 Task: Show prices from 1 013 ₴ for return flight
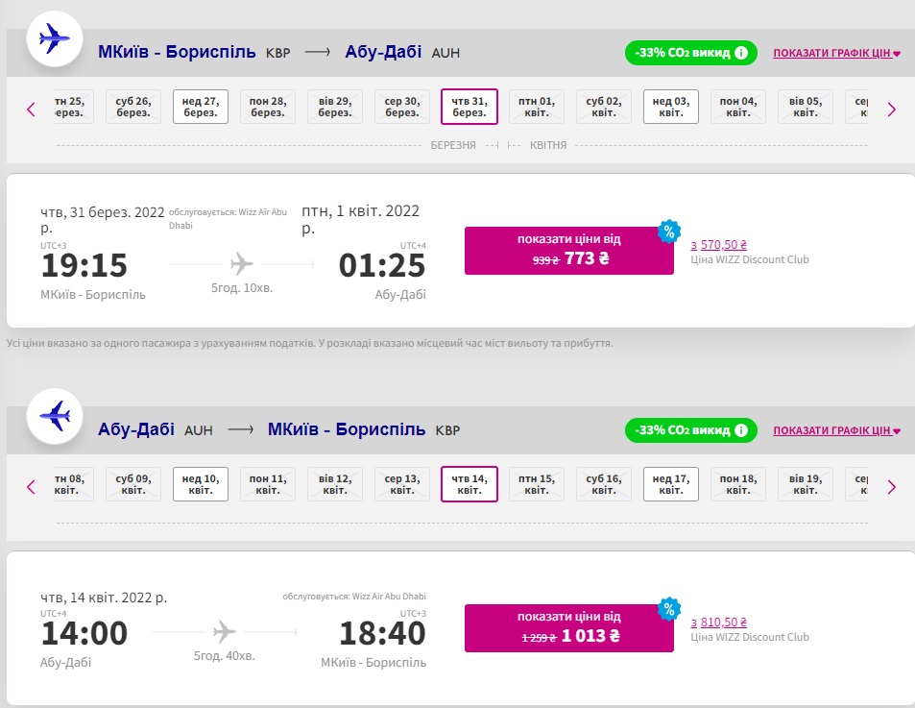[x=568, y=628]
